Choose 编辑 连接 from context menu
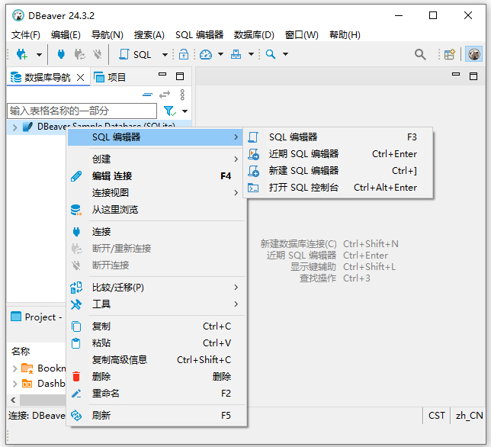491x447 pixels. click(x=156, y=176)
